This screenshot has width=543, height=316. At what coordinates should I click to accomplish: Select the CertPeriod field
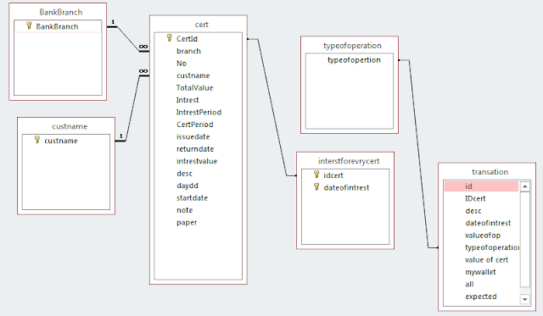coord(195,125)
